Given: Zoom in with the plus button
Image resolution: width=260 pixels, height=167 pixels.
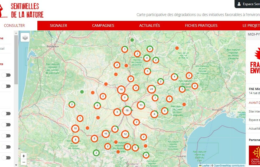Looking at the screenshot, I should point(24,156).
